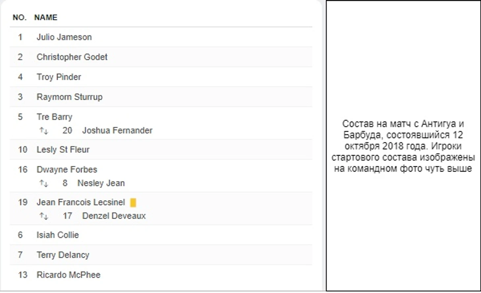The image size is (481, 293).
Task: Select Tre Barry in lineup
Action: click(x=54, y=117)
